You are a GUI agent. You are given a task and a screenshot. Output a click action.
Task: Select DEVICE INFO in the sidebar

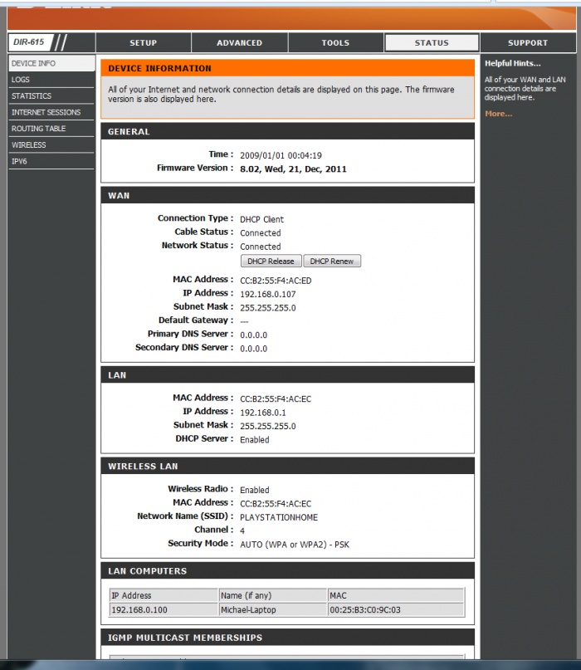pyautogui.click(x=51, y=63)
